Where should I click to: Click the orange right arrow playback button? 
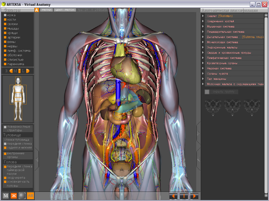pyautogui.click(x=194, y=196)
